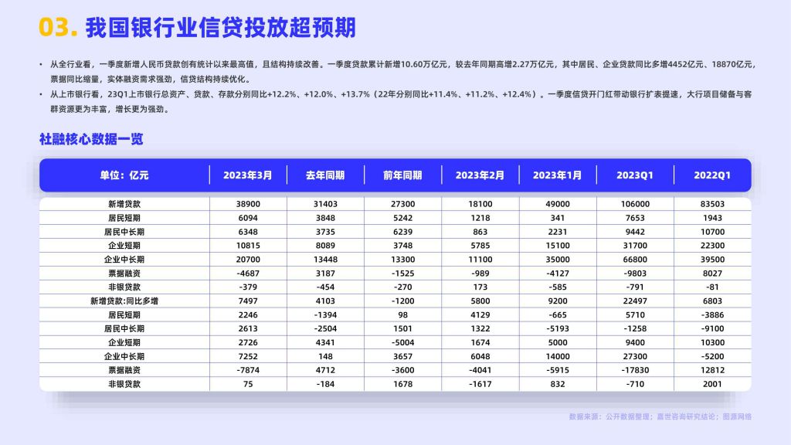
Task: Select the cell value 7252
Action: point(248,356)
